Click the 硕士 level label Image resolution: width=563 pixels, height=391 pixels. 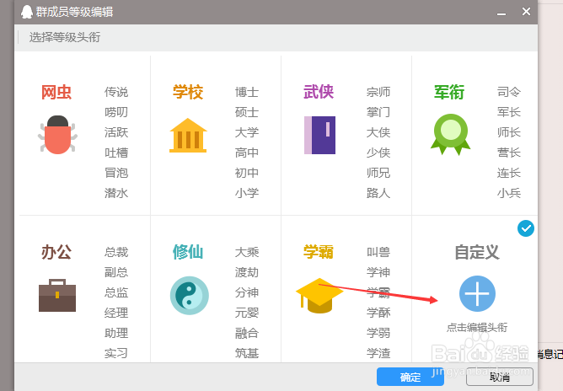[x=247, y=112]
